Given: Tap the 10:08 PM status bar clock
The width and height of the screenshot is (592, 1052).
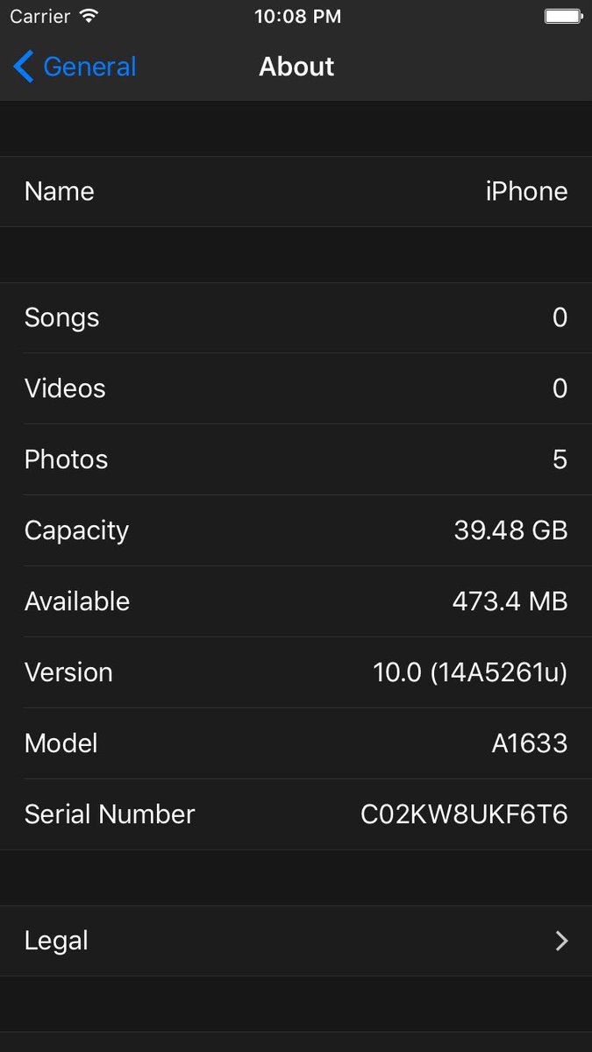Looking at the screenshot, I should (296, 16).
